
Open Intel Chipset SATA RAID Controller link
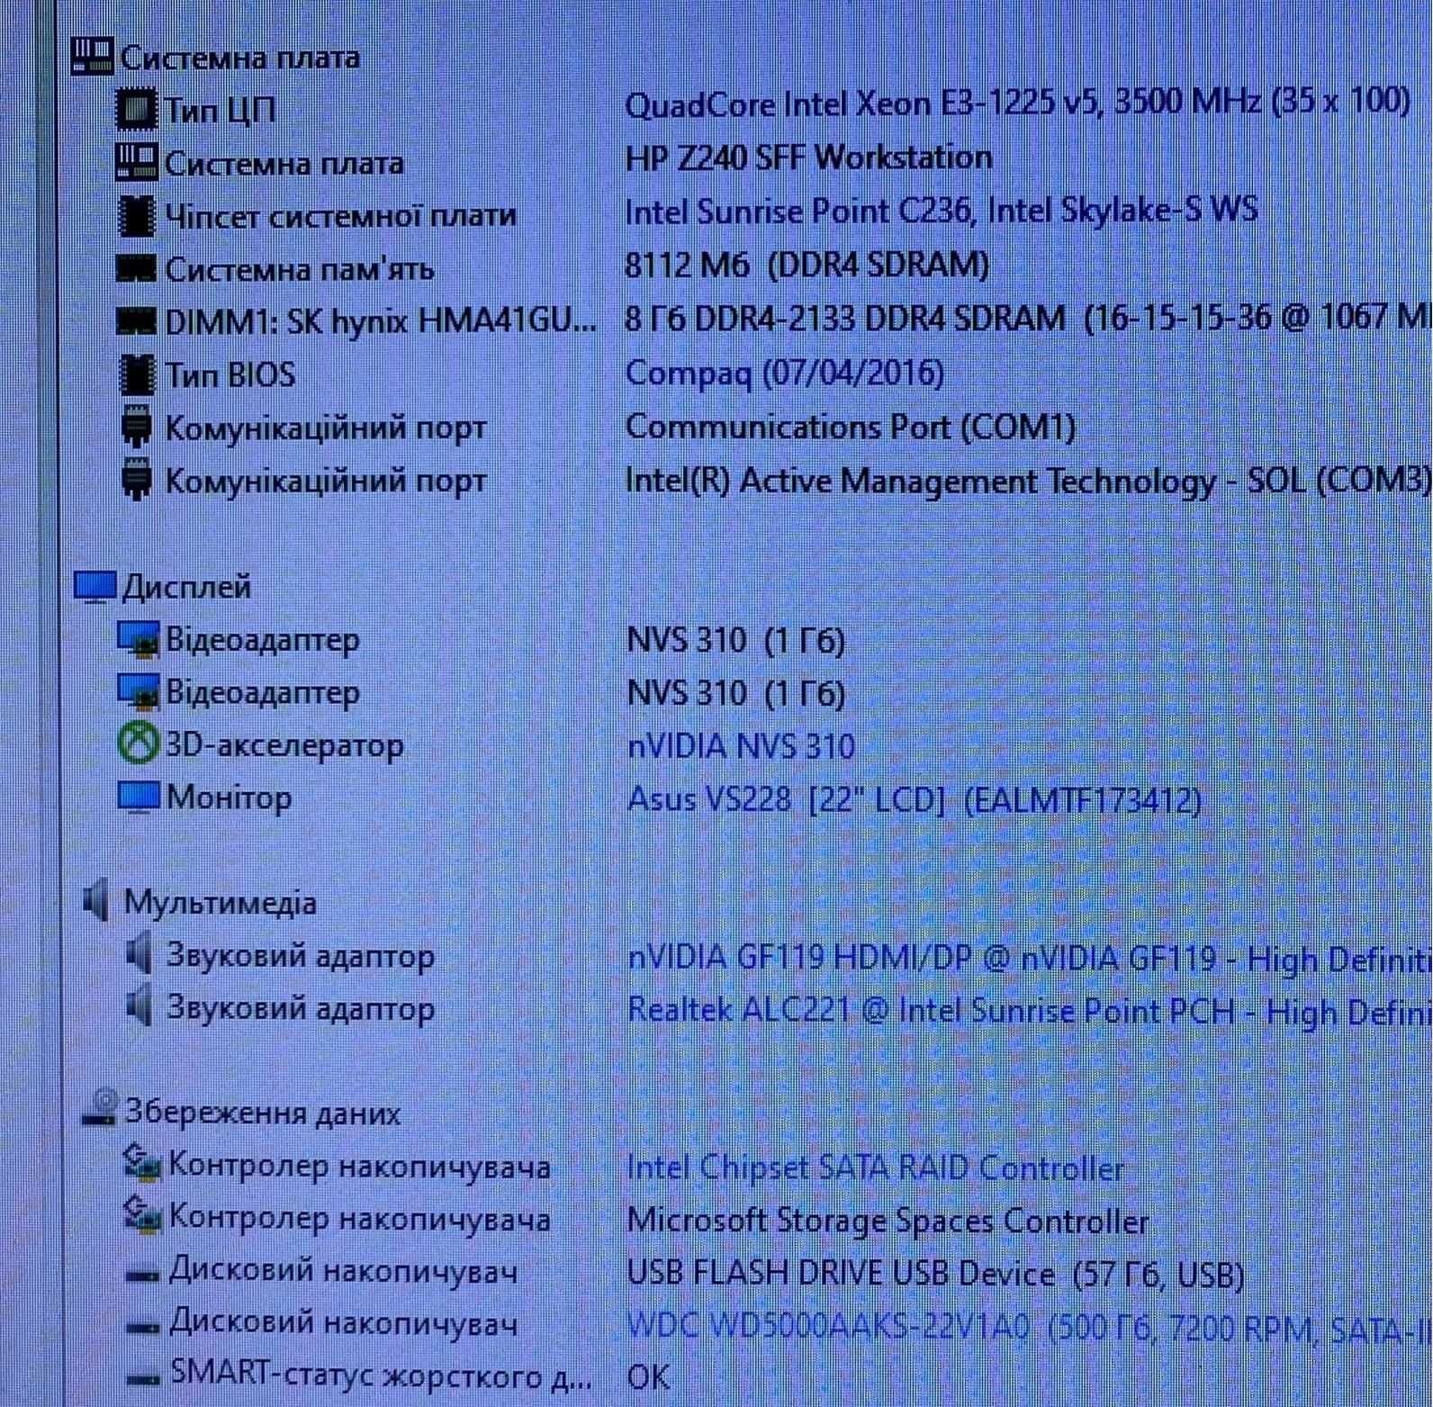pyautogui.click(x=876, y=1168)
